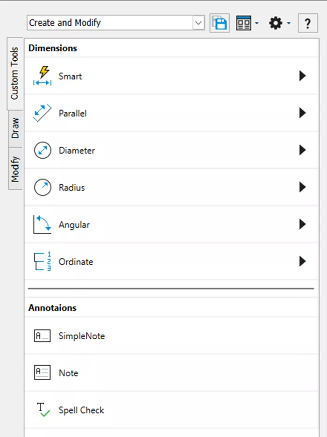
Task: Click the SimpleNote annotation icon
Action: coord(43,336)
